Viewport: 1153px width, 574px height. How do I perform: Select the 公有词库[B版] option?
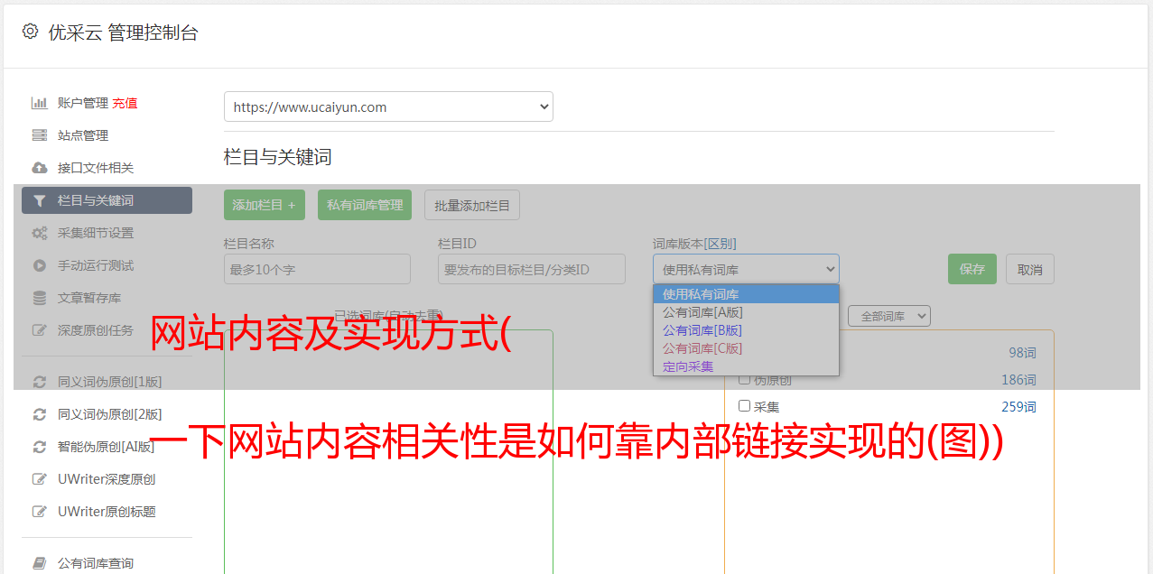pyautogui.click(x=746, y=330)
